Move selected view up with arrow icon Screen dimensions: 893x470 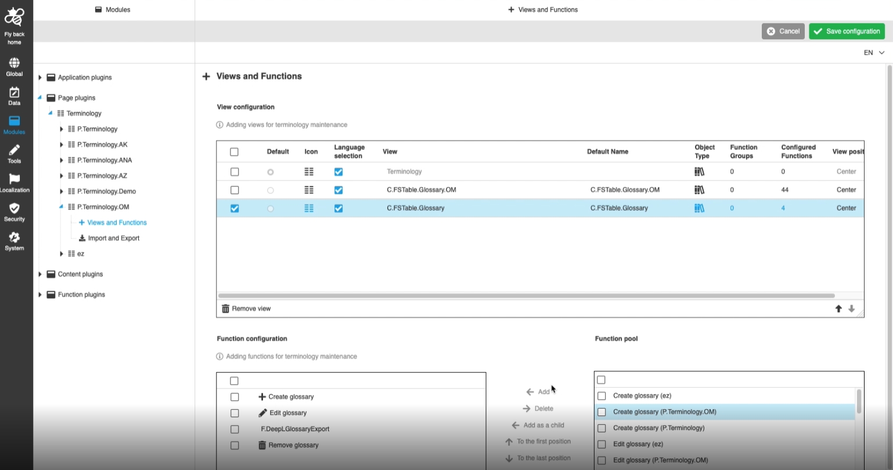(x=838, y=309)
